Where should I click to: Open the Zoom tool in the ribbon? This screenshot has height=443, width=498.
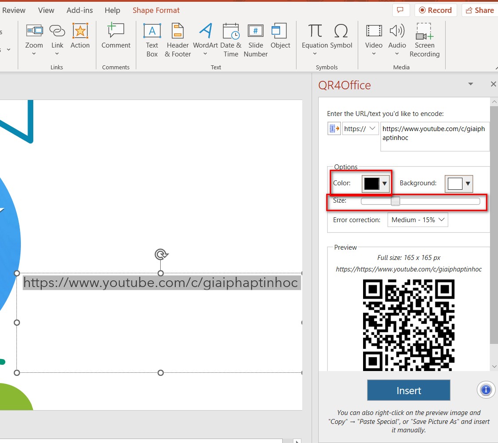pos(34,36)
